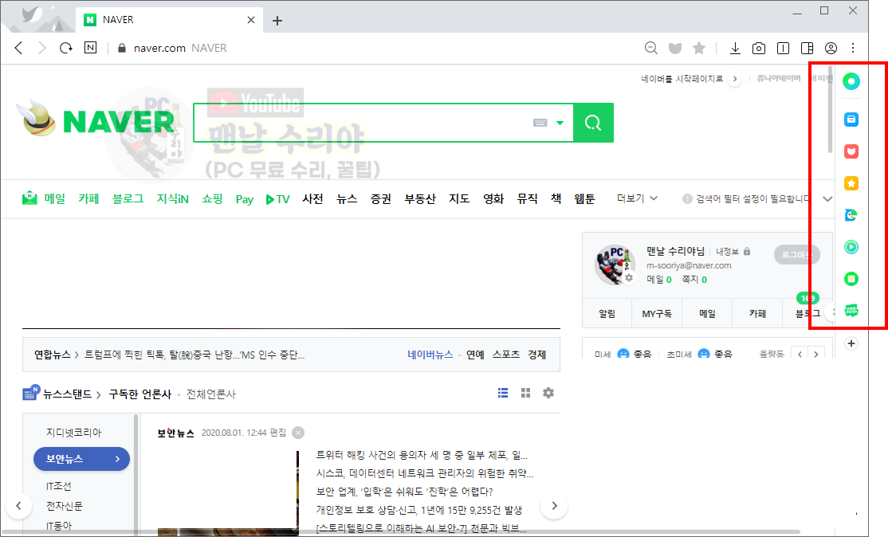Bookmark this page with the star icon

click(699, 48)
